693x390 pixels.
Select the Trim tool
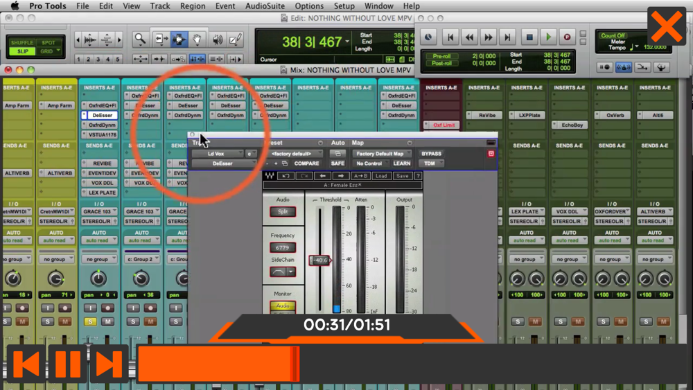pyautogui.click(x=160, y=39)
